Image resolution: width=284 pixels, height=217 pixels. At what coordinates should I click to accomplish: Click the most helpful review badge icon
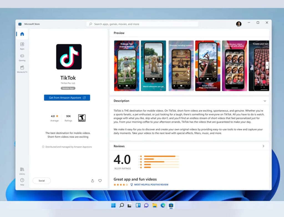[131, 185]
